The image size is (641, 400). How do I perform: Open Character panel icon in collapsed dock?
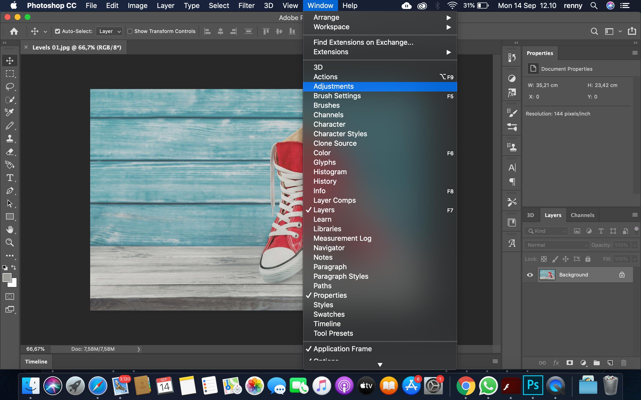click(x=512, y=167)
